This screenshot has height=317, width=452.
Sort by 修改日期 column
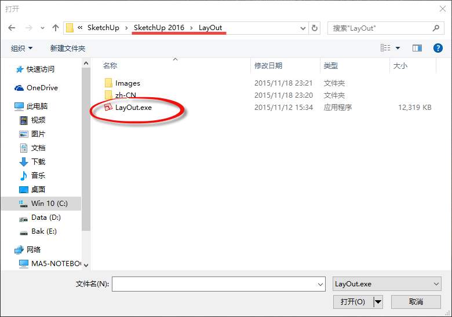tap(268, 66)
